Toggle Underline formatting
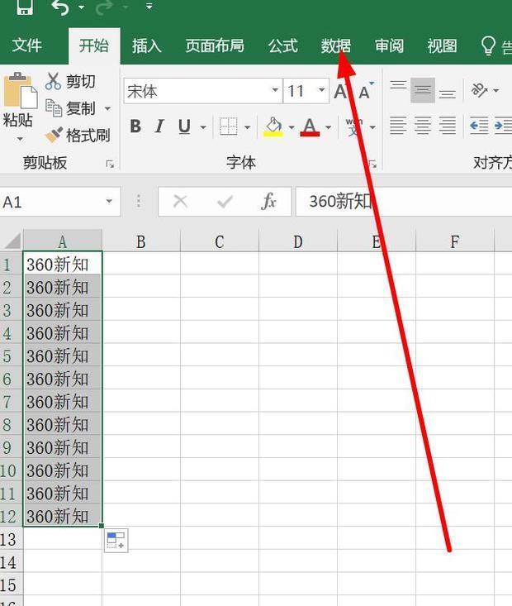 [183, 126]
